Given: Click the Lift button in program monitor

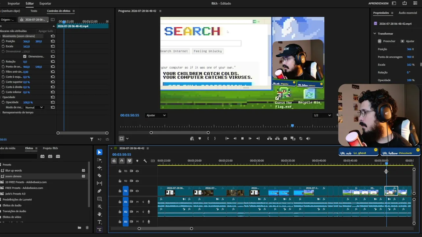Looking at the screenshot, I should (x=270, y=139).
